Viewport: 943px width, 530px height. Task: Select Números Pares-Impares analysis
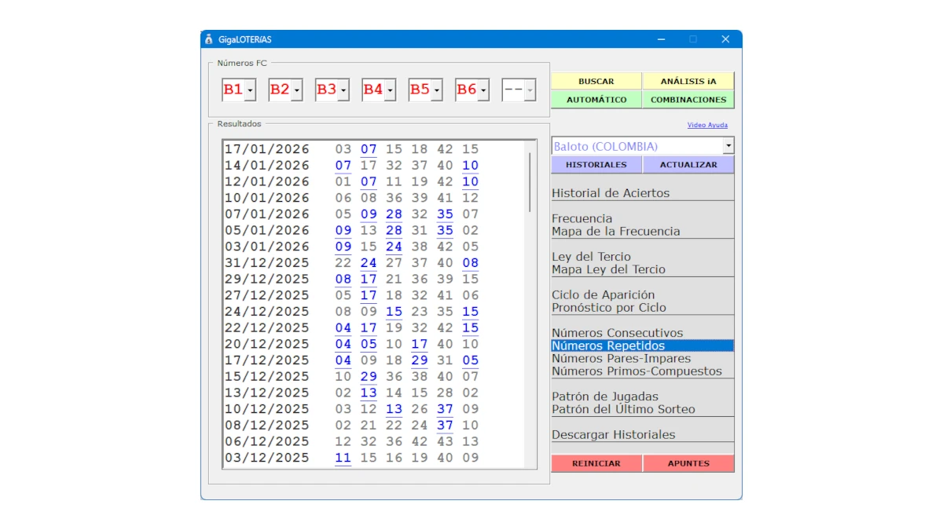click(x=622, y=357)
